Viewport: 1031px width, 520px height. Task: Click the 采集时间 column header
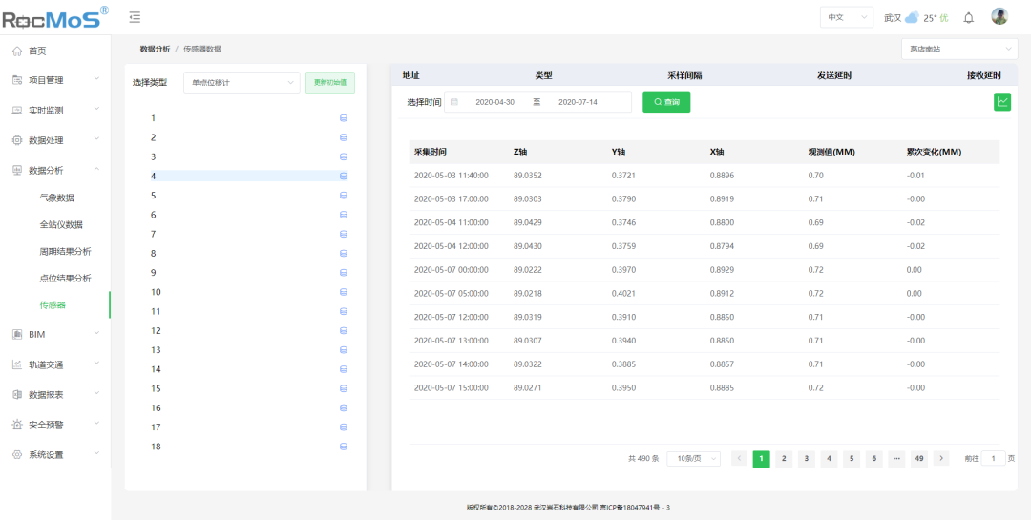pos(431,152)
